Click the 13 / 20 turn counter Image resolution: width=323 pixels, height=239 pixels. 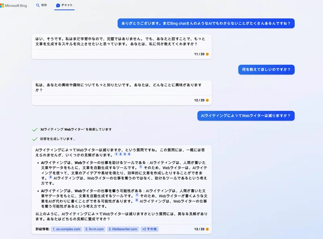[x=199, y=229]
